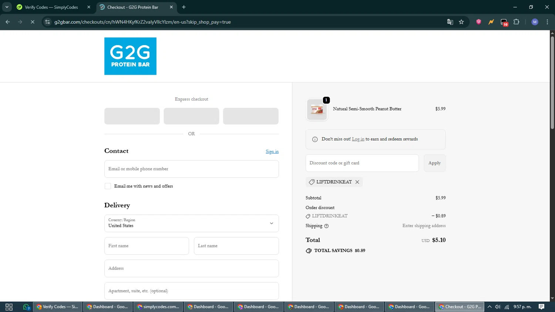Viewport: 555px width, 312px height.
Task: Click the taskbar clock 9:57 p. m.
Action: pyautogui.click(x=522, y=307)
